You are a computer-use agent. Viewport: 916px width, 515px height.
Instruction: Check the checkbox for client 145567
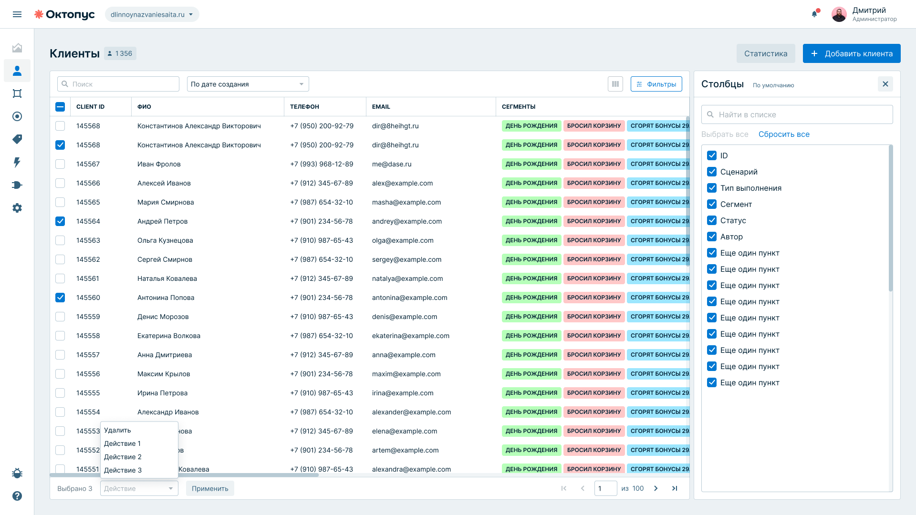[x=60, y=164]
